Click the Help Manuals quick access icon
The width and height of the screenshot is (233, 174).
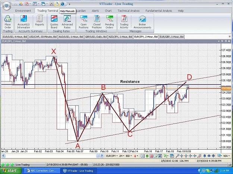click(57, 4)
